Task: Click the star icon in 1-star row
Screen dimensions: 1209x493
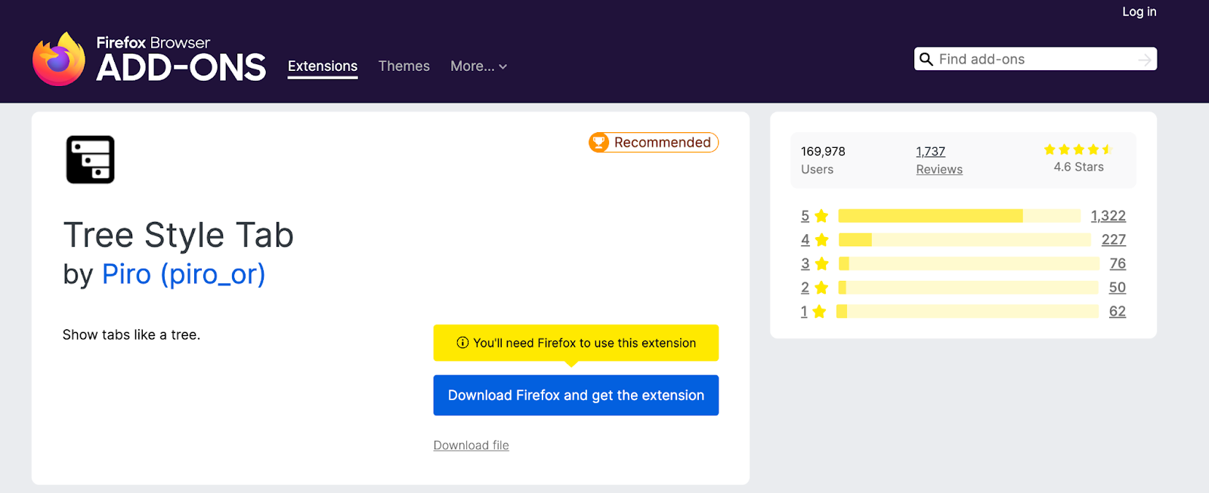Action: pos(819,312)
